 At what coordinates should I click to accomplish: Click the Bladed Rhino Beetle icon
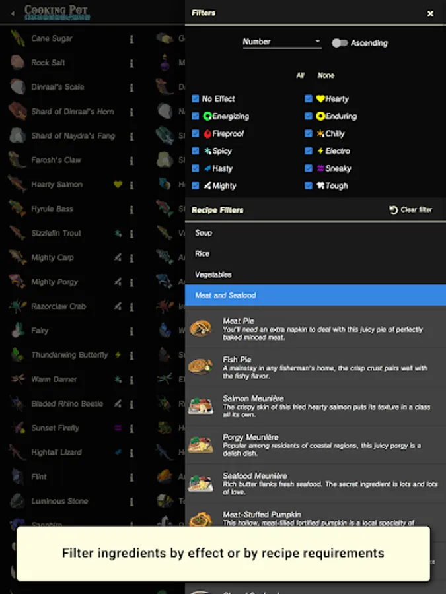17,403
